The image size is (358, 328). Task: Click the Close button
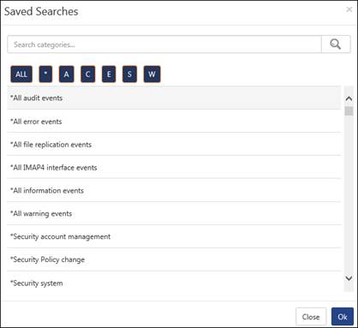(311, 317)
